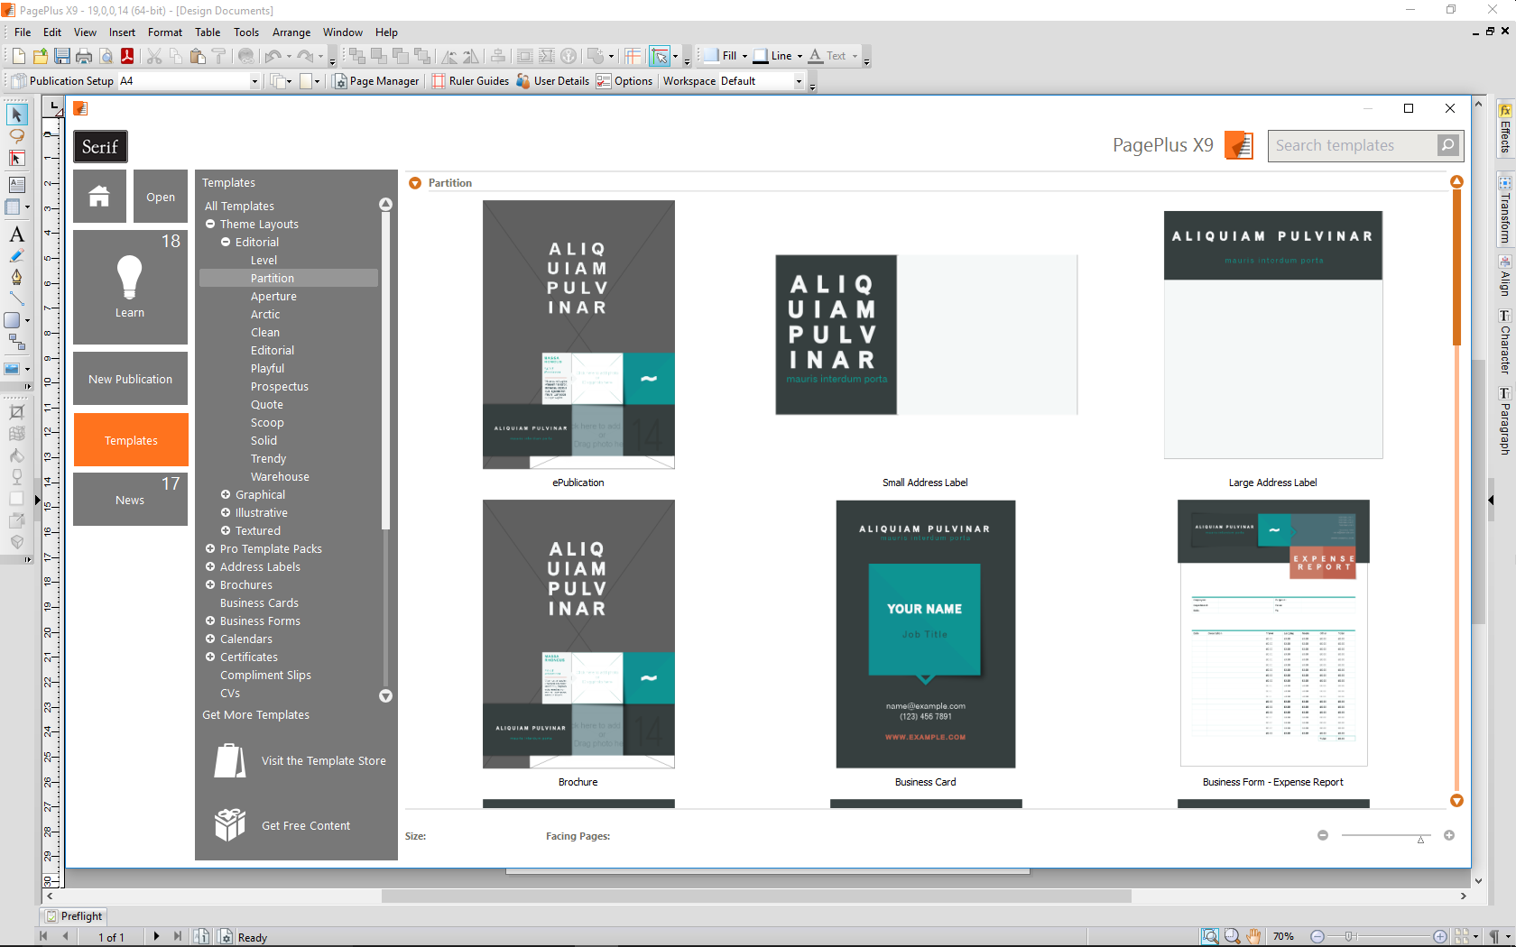Open the Ruler Guides dialog
1516x947 pixels.
point(470,81)
